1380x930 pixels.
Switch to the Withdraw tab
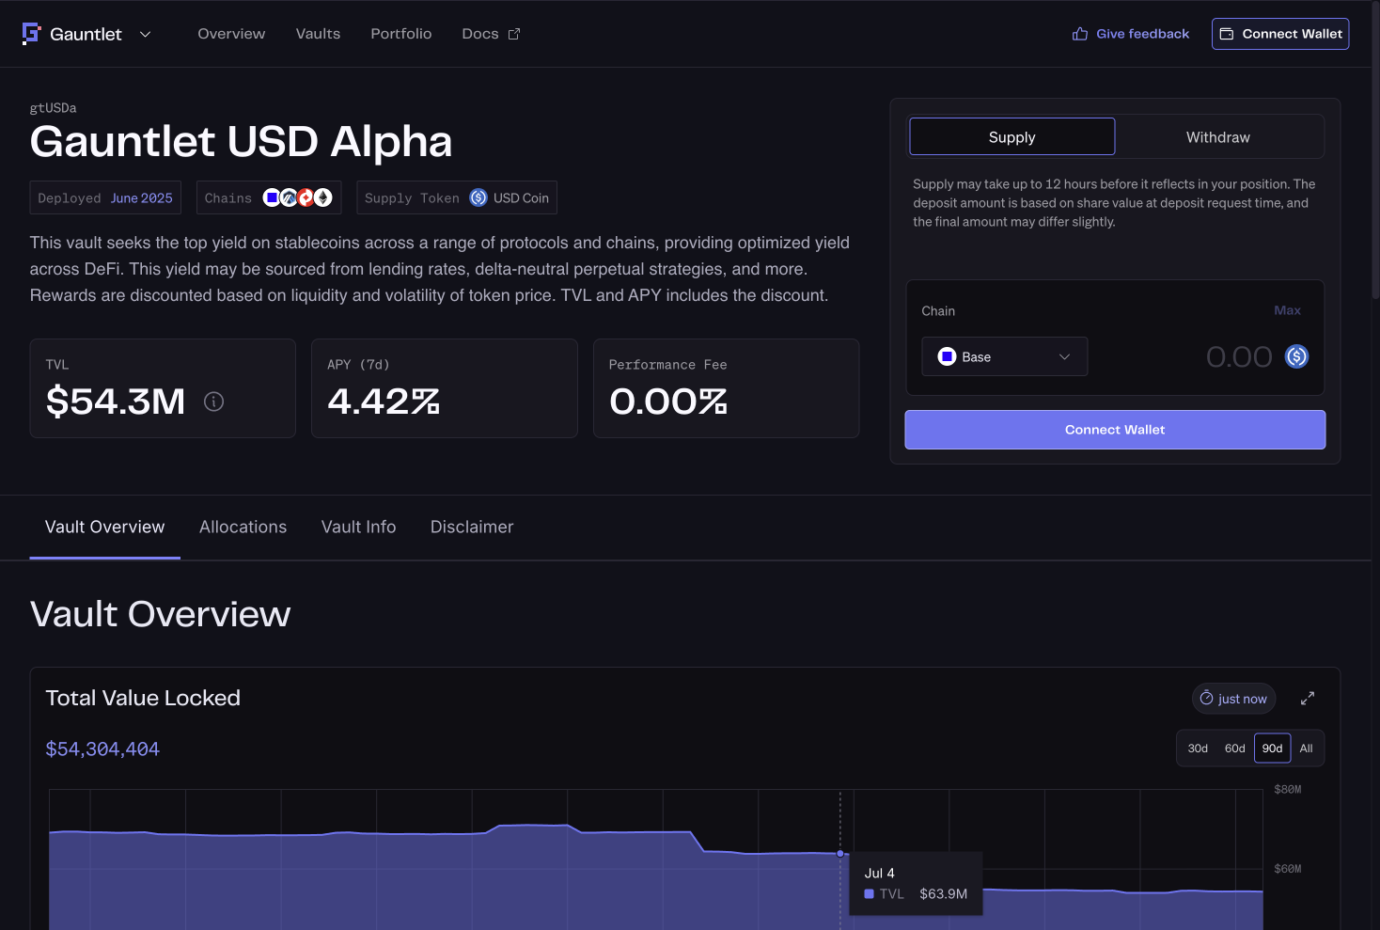click(x=1218, y=137)
